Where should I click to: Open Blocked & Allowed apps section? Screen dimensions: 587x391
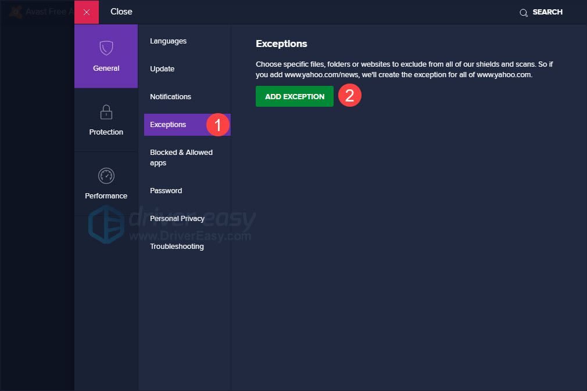[x=181, y=158]
